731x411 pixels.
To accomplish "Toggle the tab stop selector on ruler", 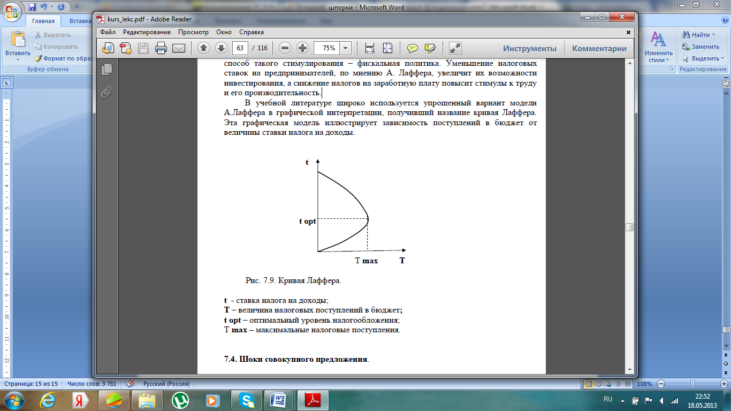I will (6, 82).
